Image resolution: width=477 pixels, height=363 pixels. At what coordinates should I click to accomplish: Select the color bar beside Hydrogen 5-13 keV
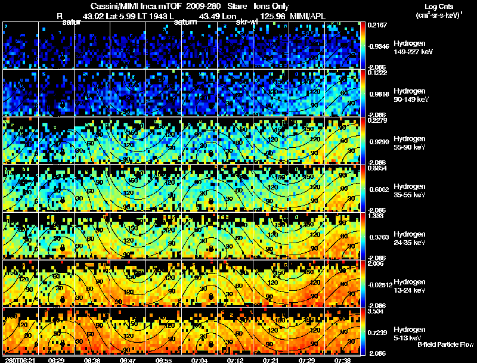(x=363, y=331)
